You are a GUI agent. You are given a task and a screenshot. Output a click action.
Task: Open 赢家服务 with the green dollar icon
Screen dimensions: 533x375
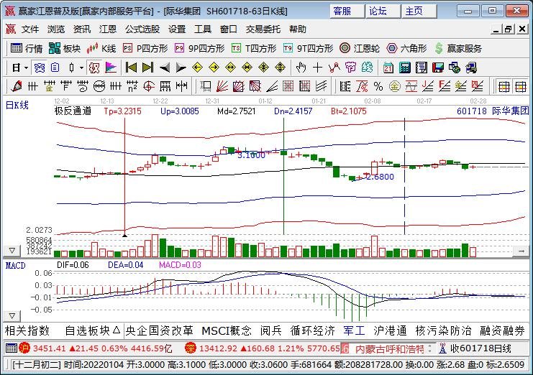(458, 49)
